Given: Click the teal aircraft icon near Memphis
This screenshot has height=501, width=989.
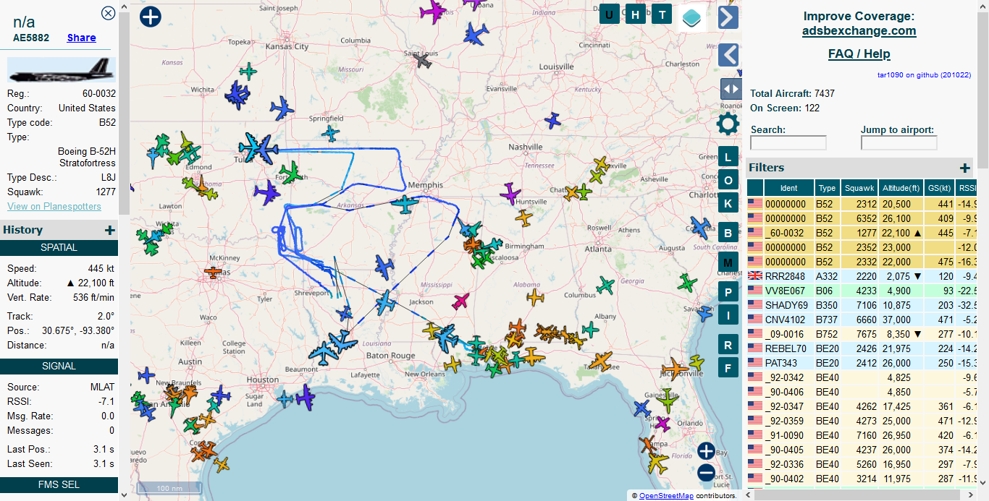Looking at the screenshot, I should tap(405, 205).
